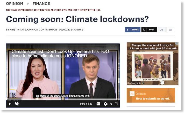Click the contributor views disclaimer text
The height and width of the screenshot is (114, 185).
pyautogui.click(x=53, y=10)
